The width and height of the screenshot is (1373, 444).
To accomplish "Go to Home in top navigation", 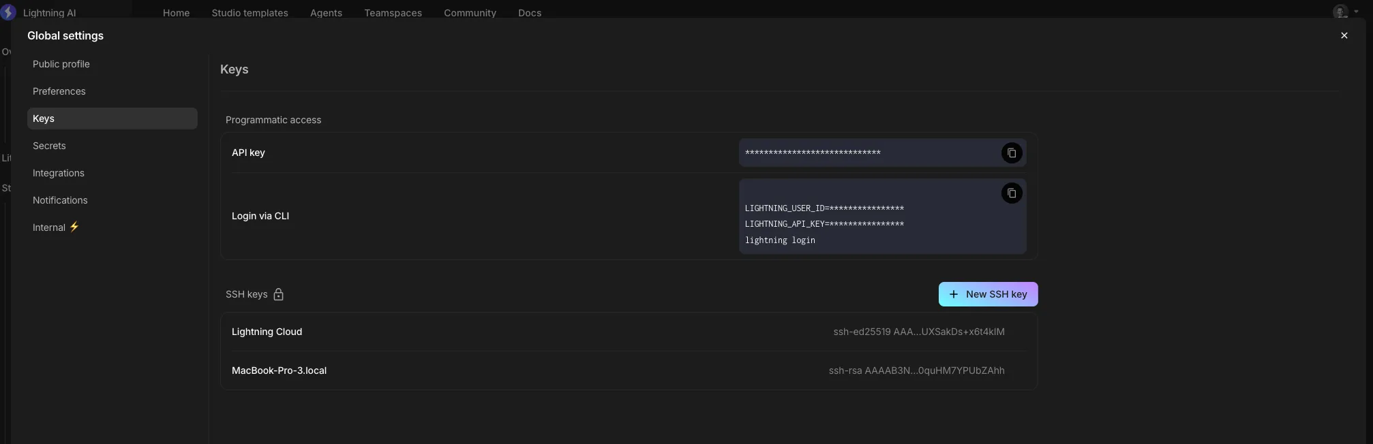I will (x=176, y=13).
